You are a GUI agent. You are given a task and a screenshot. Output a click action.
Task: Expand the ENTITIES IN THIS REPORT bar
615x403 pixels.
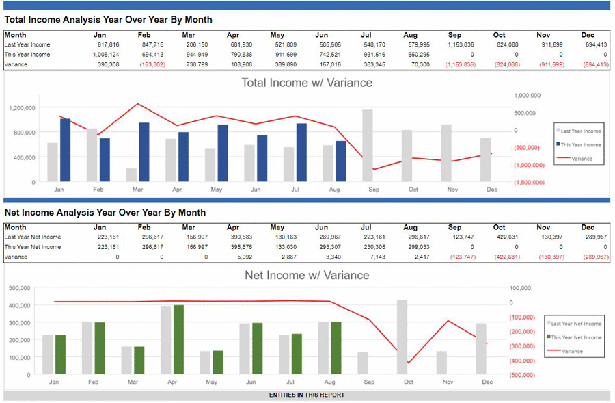pos(307,395)
